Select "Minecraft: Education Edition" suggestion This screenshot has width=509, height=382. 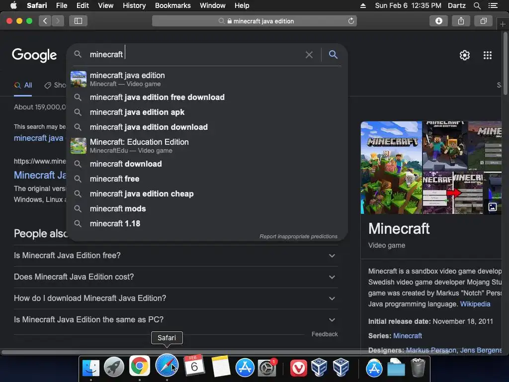(207, 146)
